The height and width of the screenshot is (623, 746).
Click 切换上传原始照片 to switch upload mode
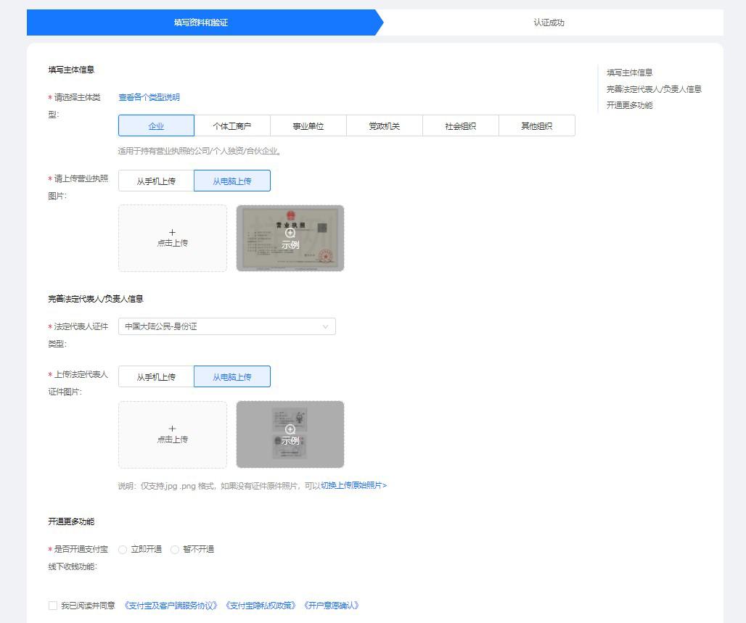point(352,484)
